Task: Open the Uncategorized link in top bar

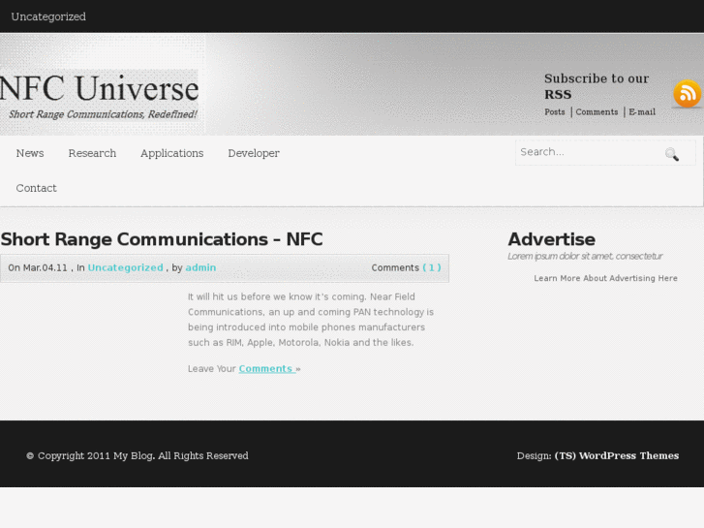Action: pos(48,16)
